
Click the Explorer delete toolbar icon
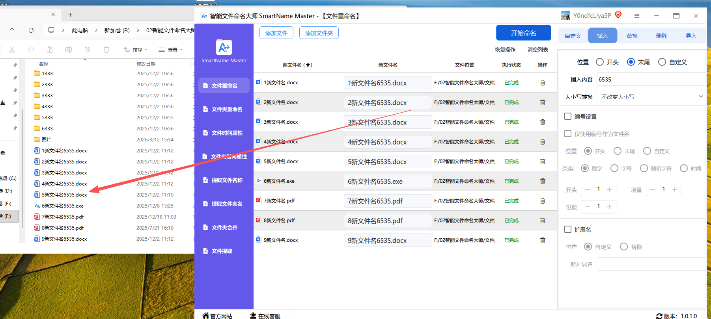(x=106, y=50)
